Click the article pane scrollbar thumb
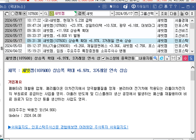The height and width of the screenshot is (140, 196). (x=193, y=76)
